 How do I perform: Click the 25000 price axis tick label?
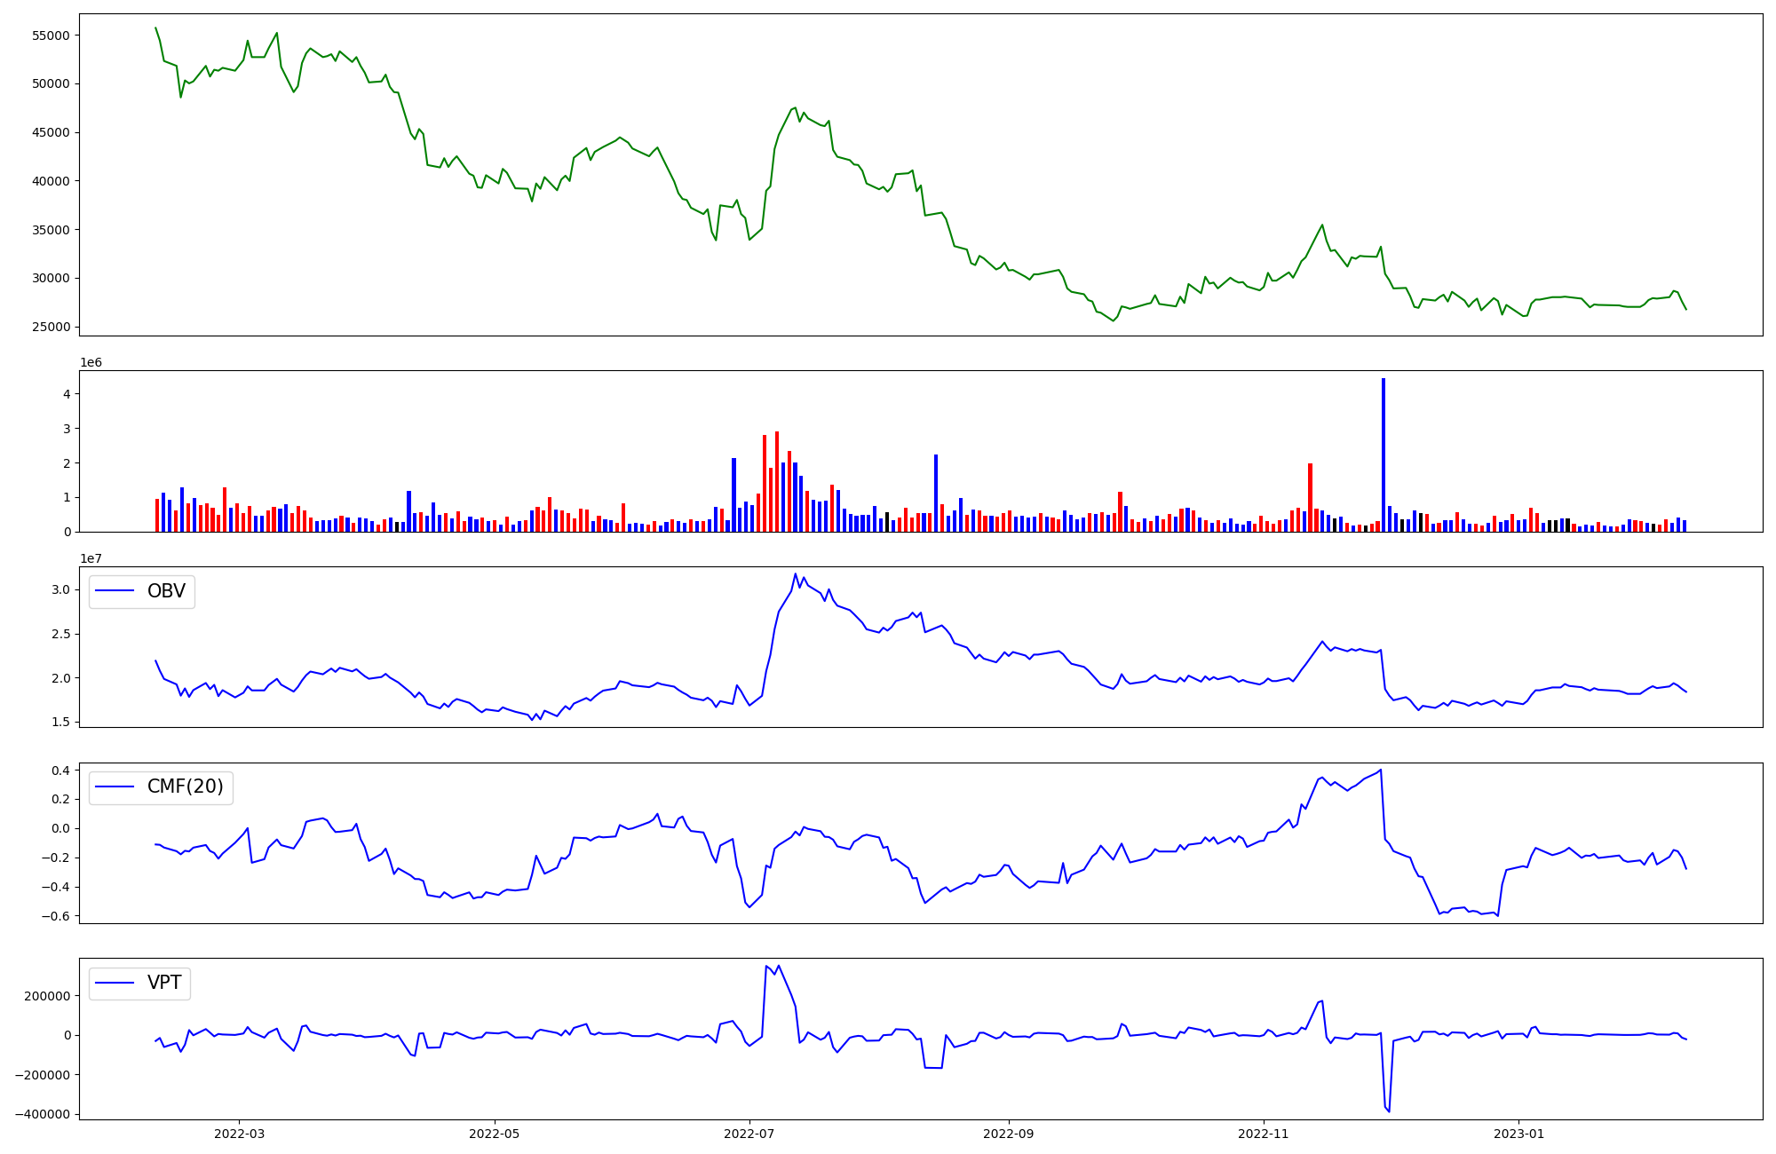51,327
